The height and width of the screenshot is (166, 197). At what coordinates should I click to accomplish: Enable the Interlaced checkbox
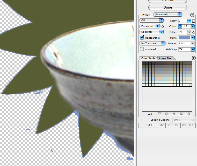142,49
